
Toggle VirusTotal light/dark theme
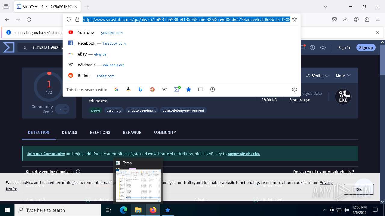pyautogui.click(x=323, y=47)
